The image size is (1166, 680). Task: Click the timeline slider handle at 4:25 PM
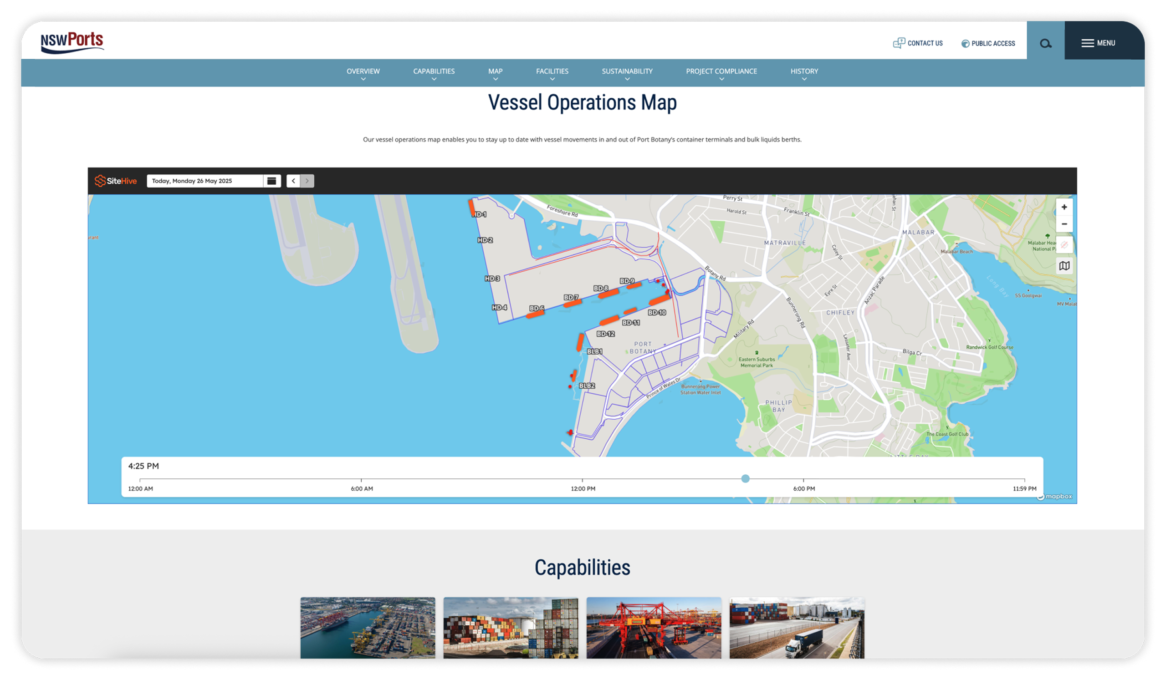[x=746, y=479]
